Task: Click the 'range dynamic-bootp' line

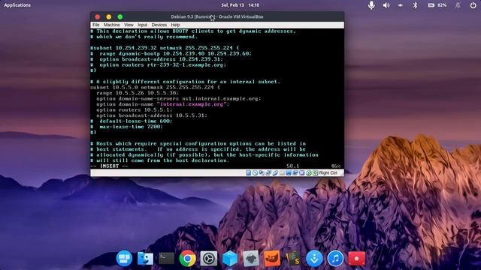Action: [171, 53]
